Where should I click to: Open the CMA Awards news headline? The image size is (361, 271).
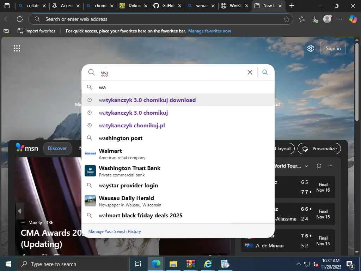pyautogui.click(x=51, y=238)
